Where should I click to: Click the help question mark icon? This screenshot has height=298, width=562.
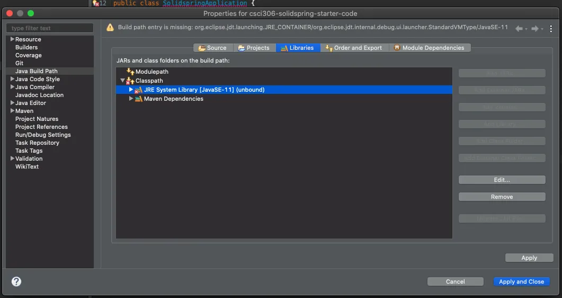click(x=16, y=282)
